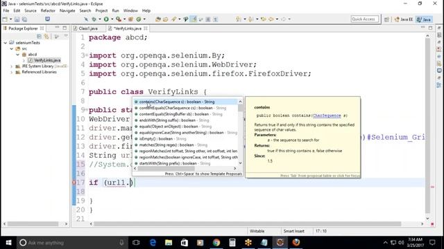Minimize the editor area
Image resolution: width=444 pixels, height=249 pixels.
click(423, 28)
